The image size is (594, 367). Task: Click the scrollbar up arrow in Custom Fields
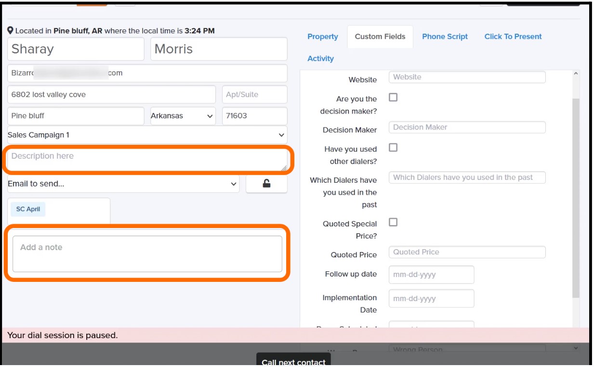click(x=576, y=74)
